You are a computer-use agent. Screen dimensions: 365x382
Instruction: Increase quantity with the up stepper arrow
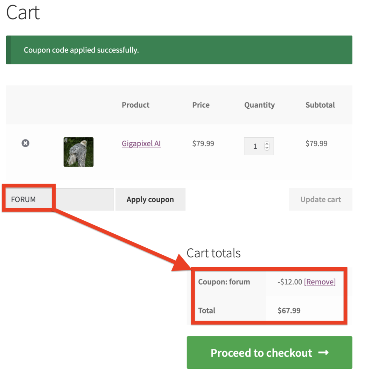(267, 144)
